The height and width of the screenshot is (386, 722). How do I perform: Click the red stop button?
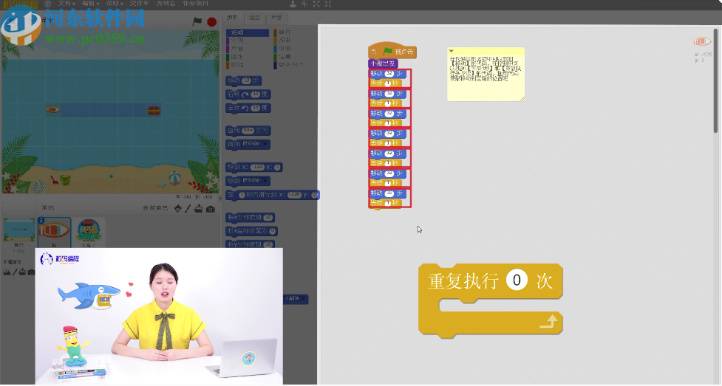tap(212, 21)
